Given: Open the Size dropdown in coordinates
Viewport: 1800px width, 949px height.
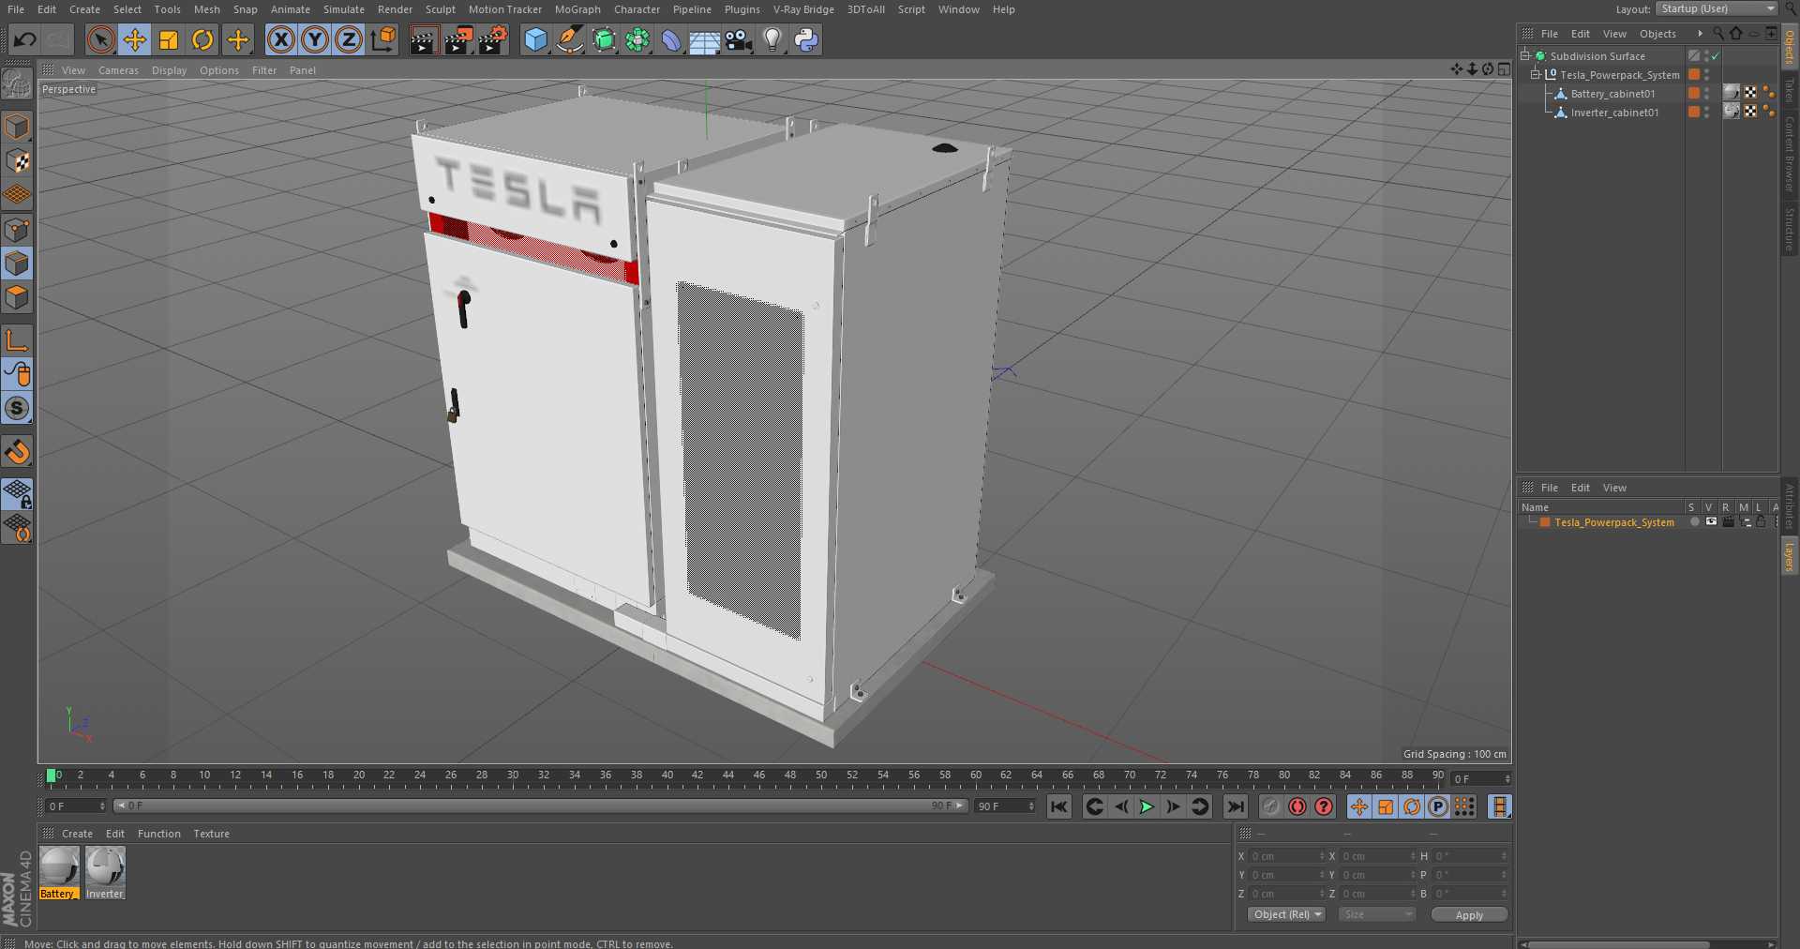Looking at the screenshot, I should (x=1376, y=914).
